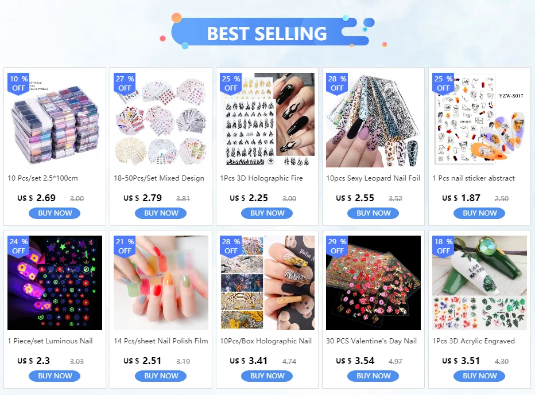This screenshot has height=395, width=535.
Task: Click the BEST SELLING banner
Action: tap(267, 32)
